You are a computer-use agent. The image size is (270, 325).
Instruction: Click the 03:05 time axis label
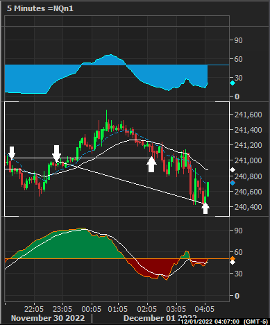tap(176, 309)
